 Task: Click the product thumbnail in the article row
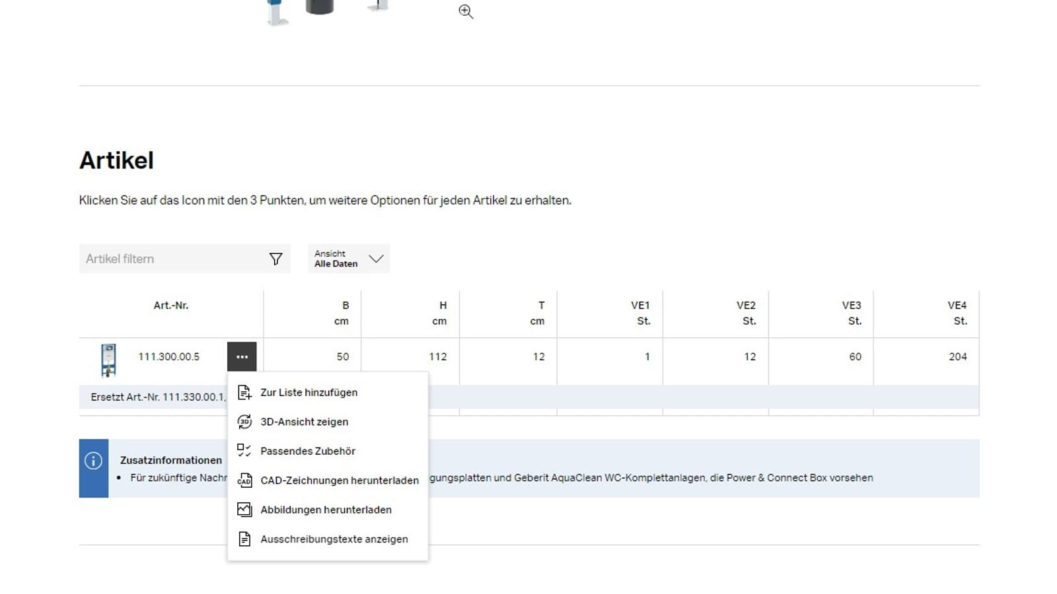click(108, 360)
